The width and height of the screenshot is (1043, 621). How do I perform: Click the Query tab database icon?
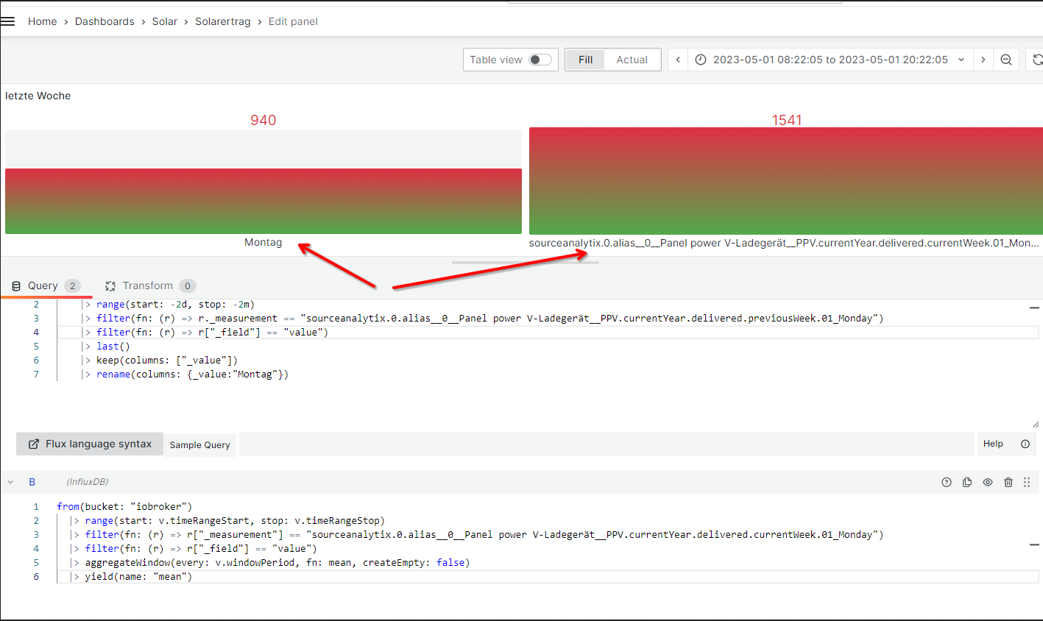click(16, 286)
